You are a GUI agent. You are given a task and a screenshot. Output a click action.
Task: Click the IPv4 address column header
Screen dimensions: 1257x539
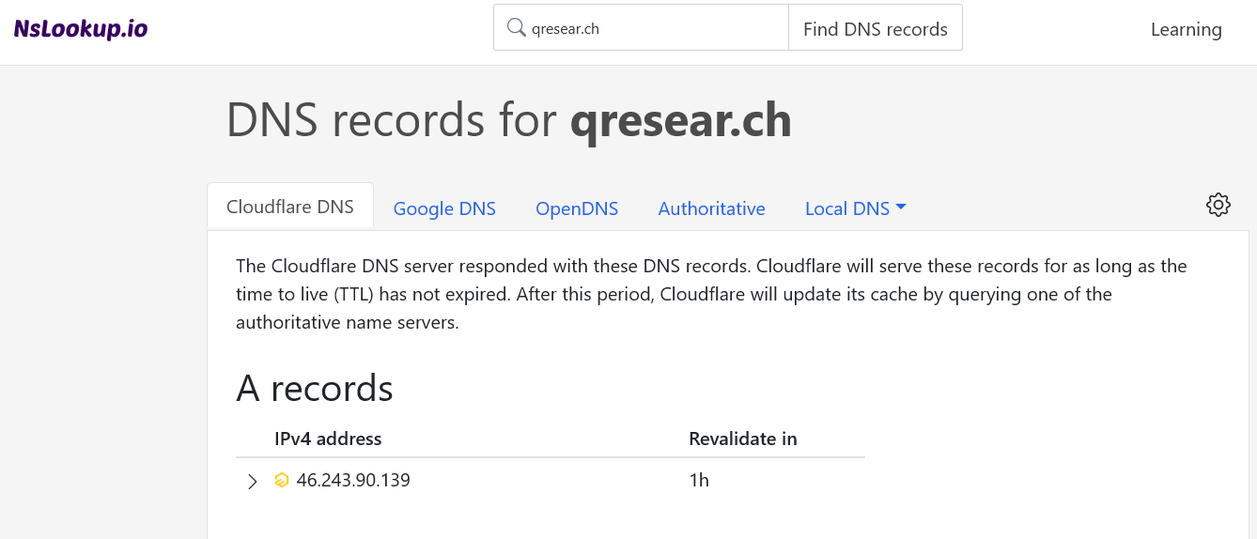coord(328,439)
